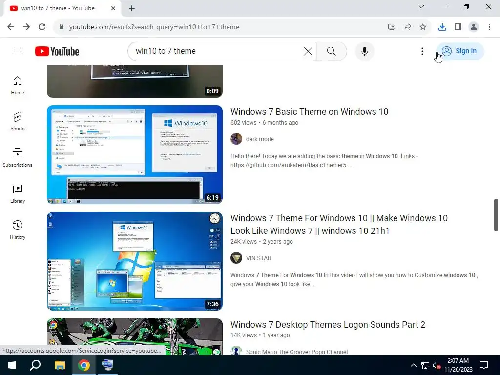Image resolution: width=500 pixels, height=375 pixels.
Task: Go to YouTube home via logo
Action: (57, 51)
